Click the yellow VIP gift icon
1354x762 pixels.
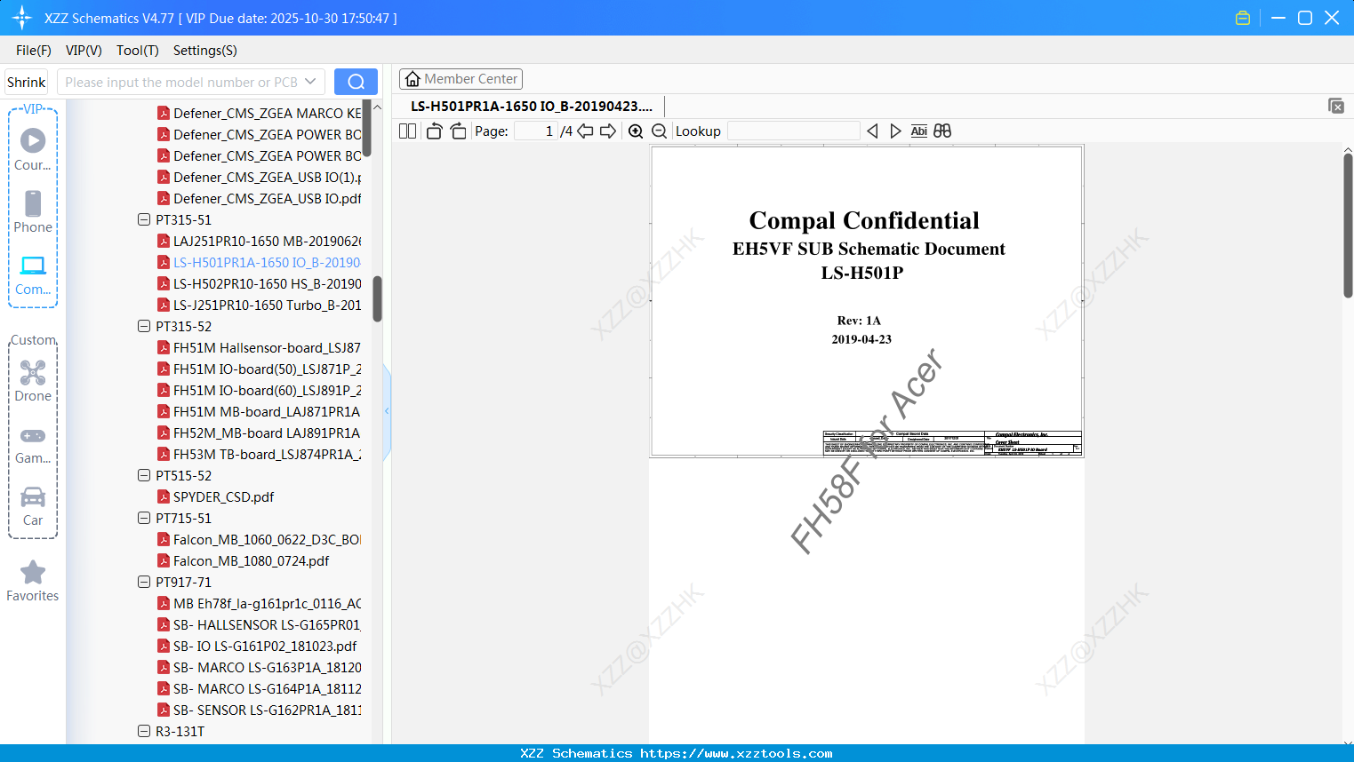tap(1243, 18)
